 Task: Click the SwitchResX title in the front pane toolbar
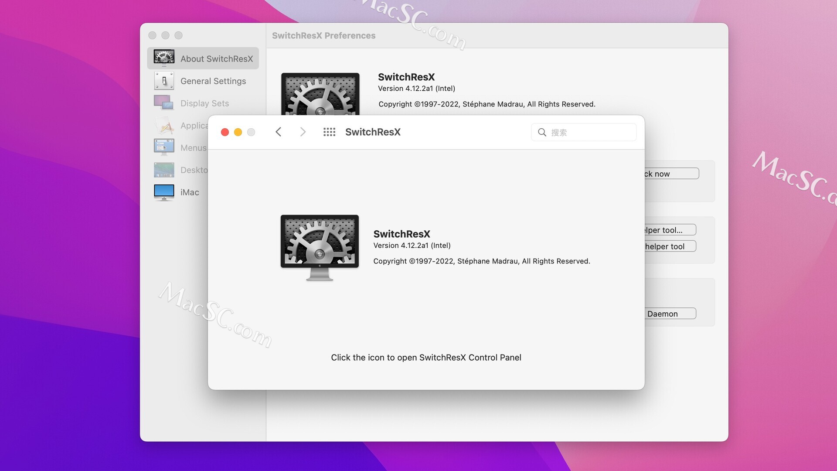pyautogui.click(x=373, y=132)
